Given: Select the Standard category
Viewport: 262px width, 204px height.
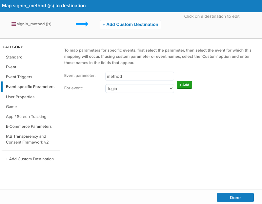Looking at the screenshot, I should pyautogui.click(x=14, y=57).
